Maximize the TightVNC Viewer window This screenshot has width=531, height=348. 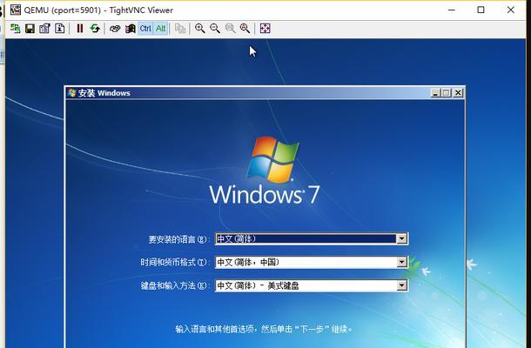coord(481,10)
